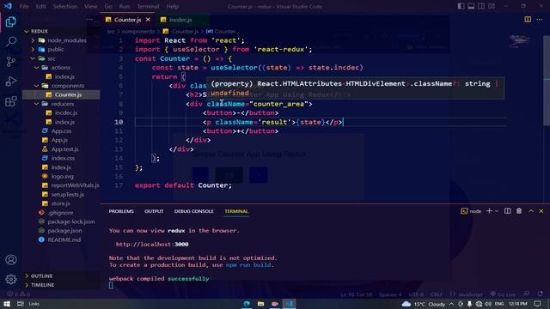This screenshot has width=550, height=309.
Task: Open the Explorer view in activity bar
Action: [x=11, y=21]
